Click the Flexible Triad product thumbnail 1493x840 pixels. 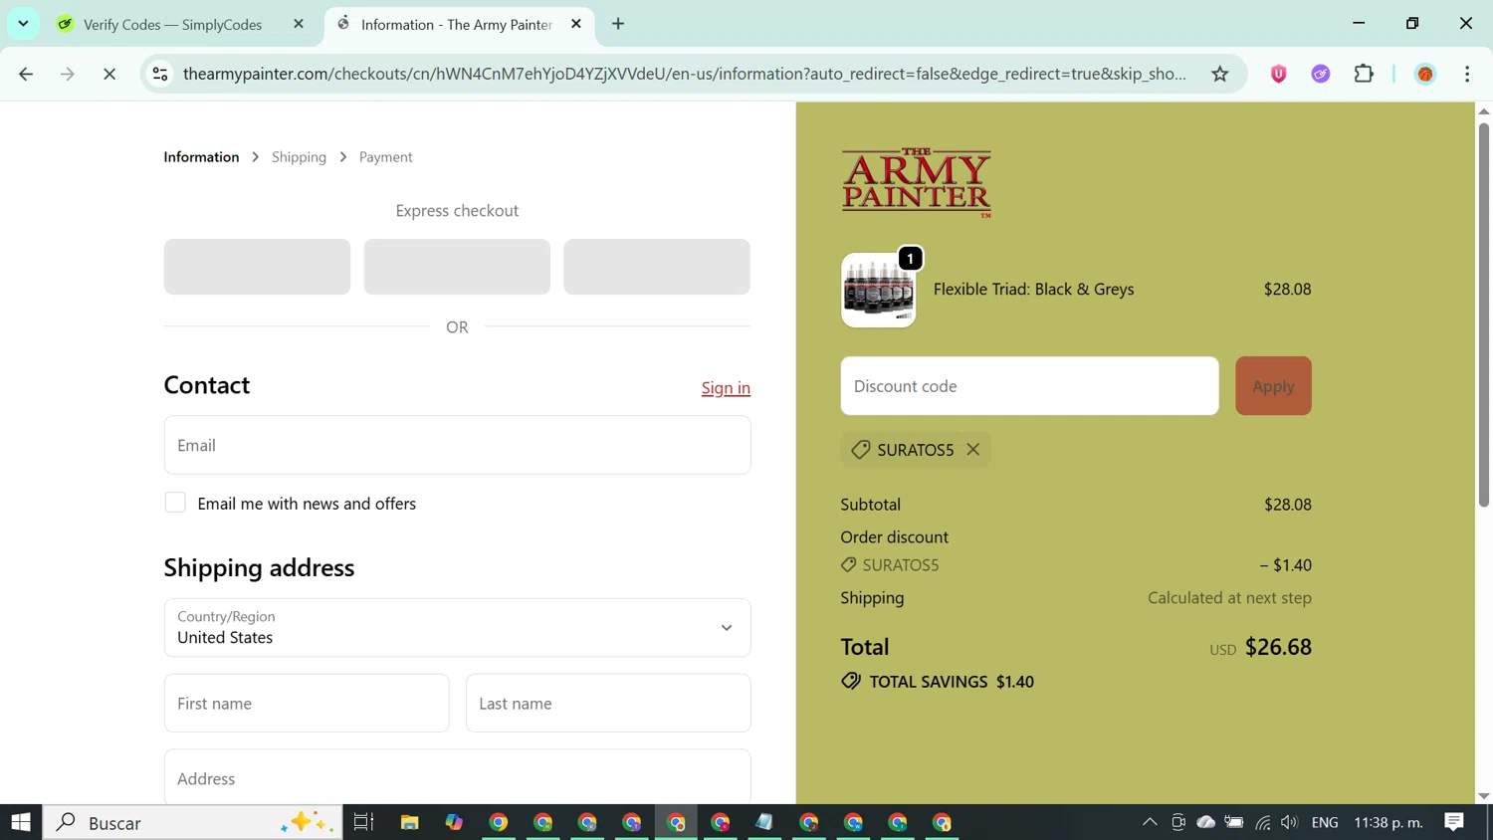click(878, 290)
